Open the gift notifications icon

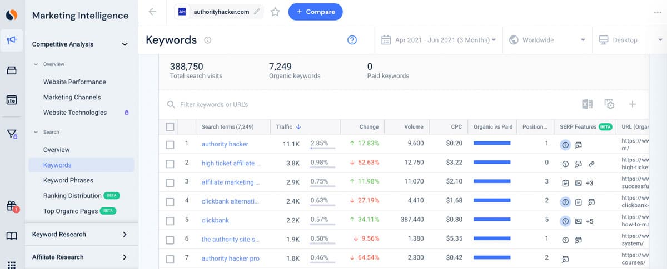pyautogui.click(x=12, y=206)
